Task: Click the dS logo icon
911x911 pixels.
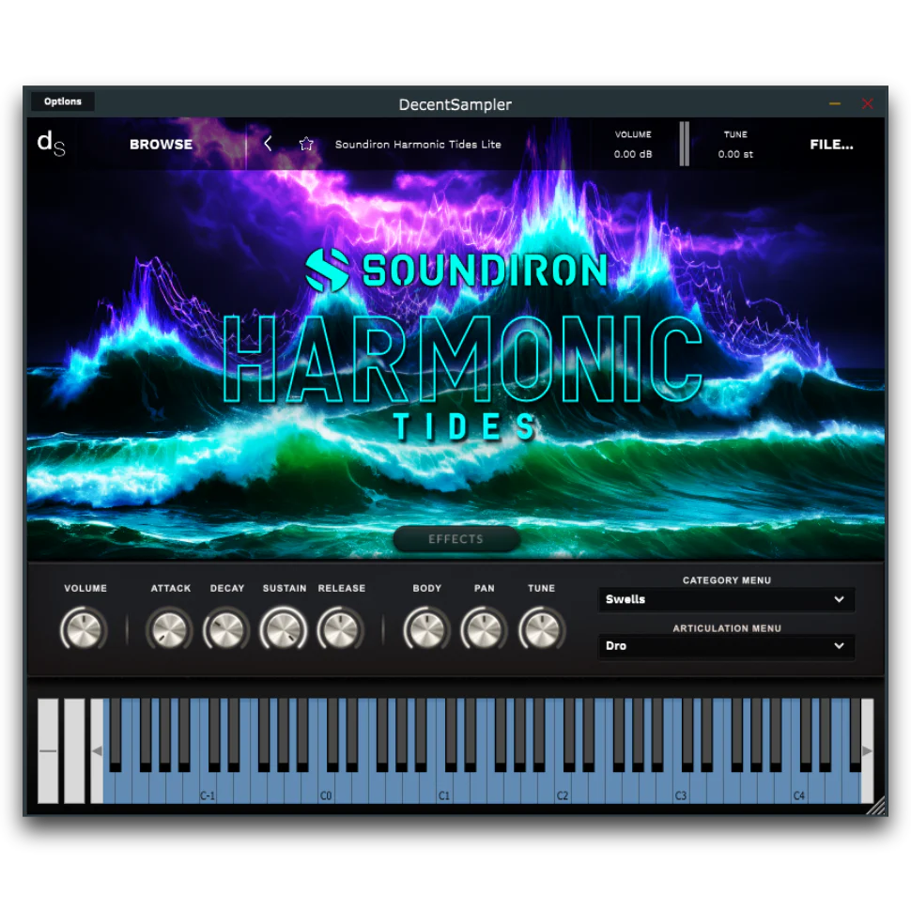Action: pyautogui.click(x=50, y=144)
